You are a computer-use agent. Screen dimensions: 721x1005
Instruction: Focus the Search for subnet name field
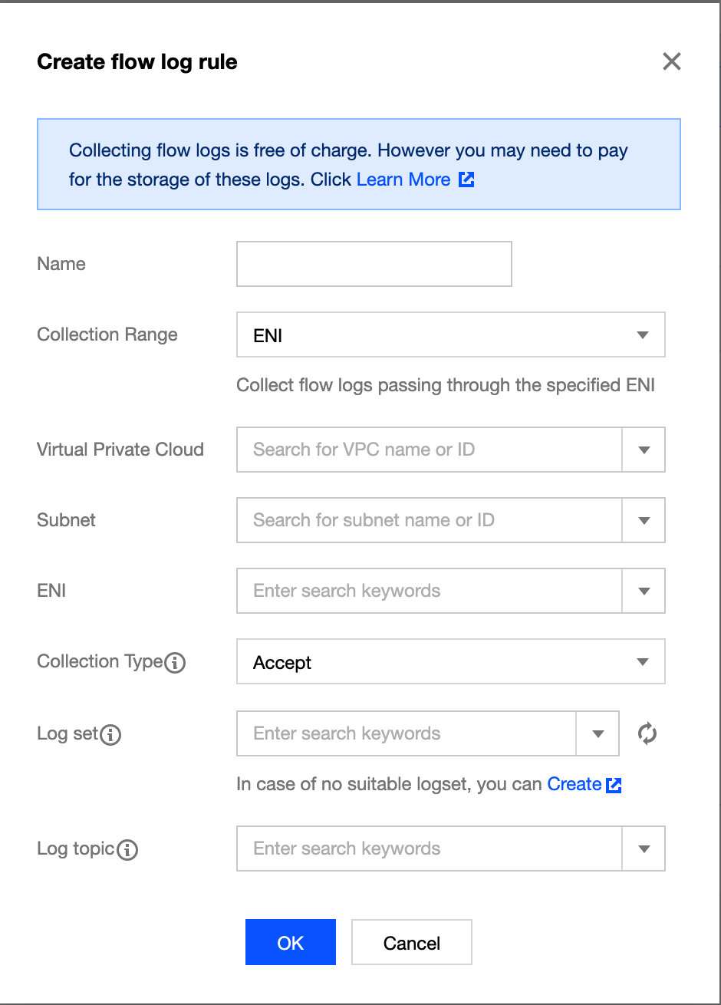(x=430, y=520)
